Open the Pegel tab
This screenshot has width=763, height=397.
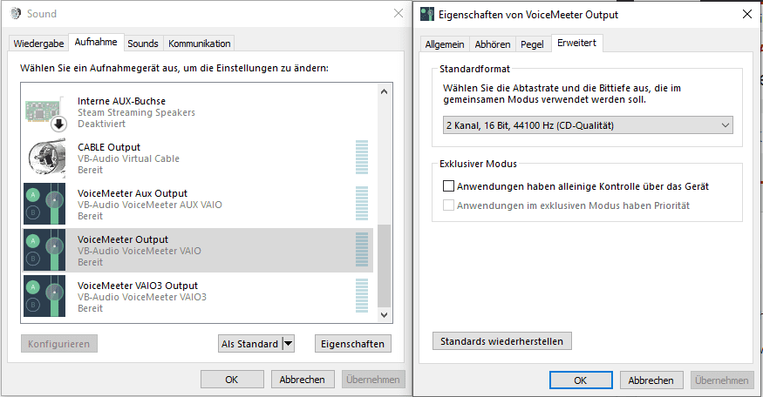532,44
